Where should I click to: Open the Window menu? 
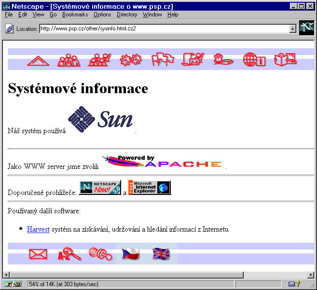152,14
